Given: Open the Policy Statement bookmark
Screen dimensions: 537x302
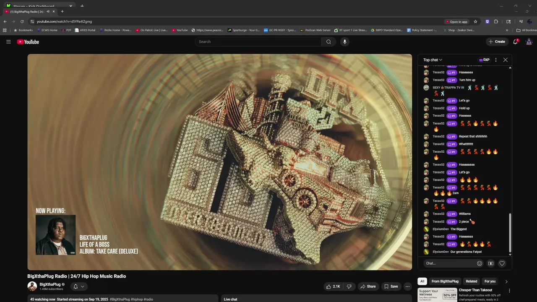Looking at the screenshot, I should click(x=422, y=30).
